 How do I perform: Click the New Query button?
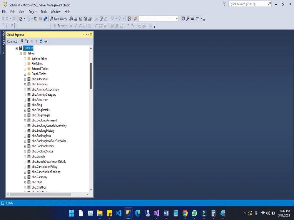pyautogui.click(x=59, y=19)
